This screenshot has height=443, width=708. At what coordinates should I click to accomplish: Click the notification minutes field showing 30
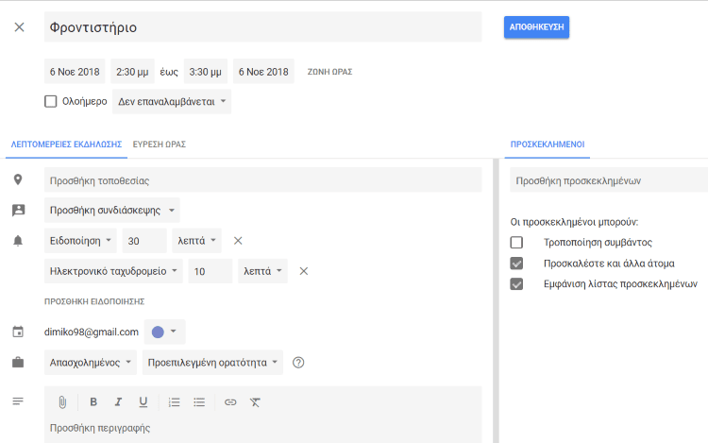[x=144, y=241]
